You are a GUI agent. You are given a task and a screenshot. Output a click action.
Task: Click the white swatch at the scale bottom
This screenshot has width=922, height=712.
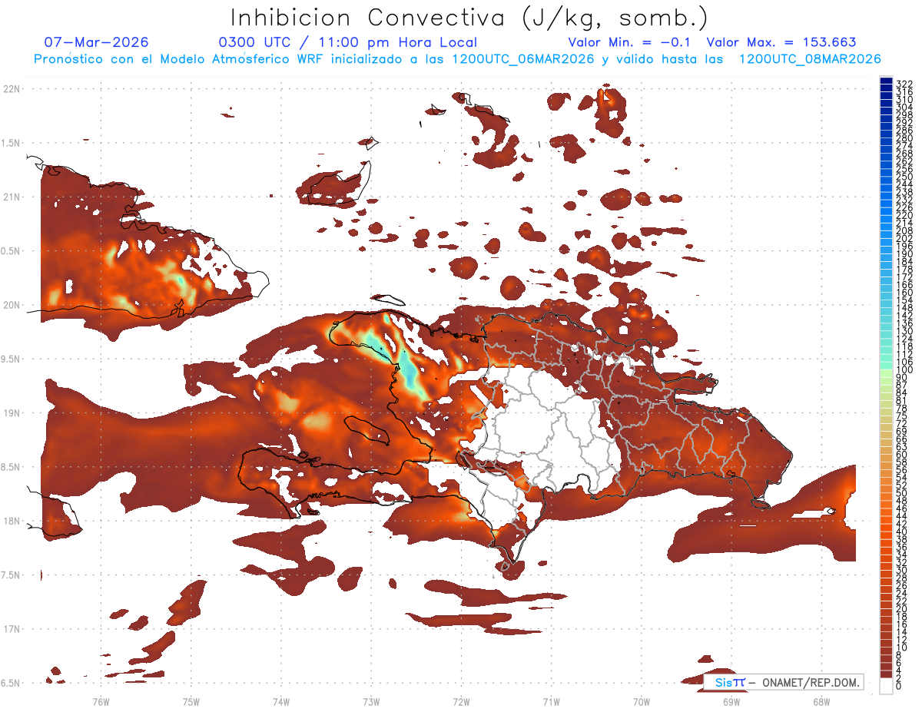(886, 685)
